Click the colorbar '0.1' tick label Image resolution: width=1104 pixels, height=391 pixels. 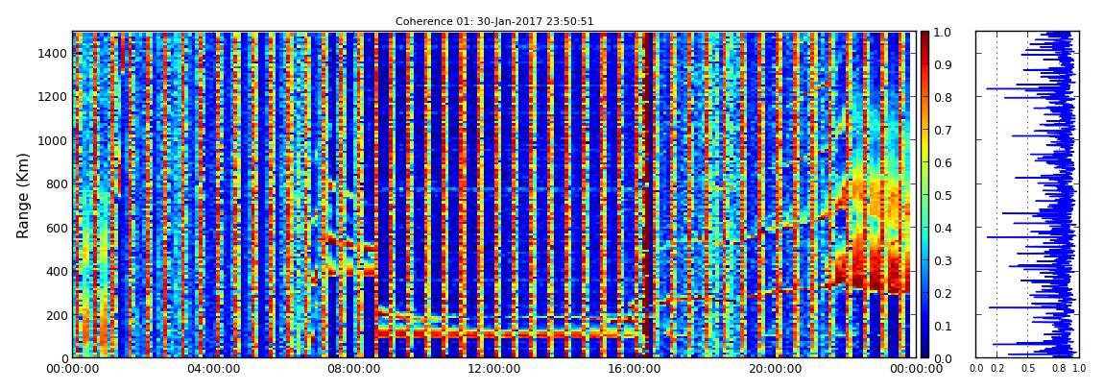(x=943, y=327)
